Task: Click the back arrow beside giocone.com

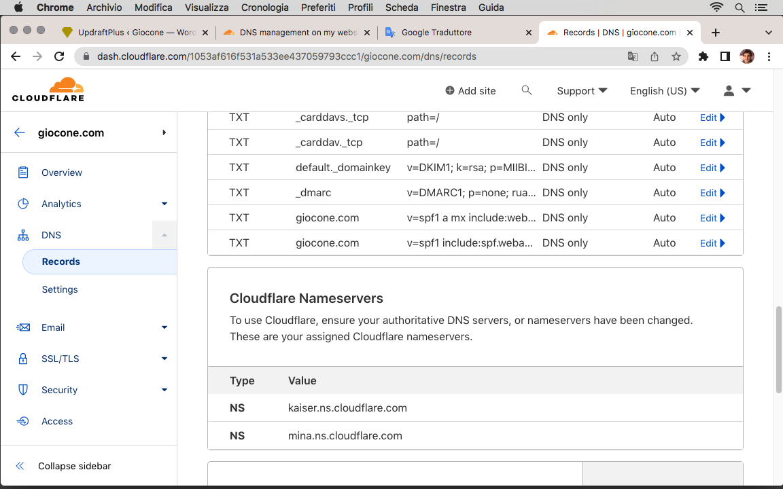Action: coord(20,132)
